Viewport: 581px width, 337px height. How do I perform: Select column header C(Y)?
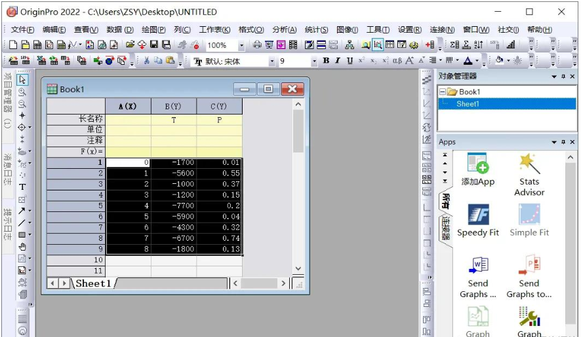coord(219,107)
